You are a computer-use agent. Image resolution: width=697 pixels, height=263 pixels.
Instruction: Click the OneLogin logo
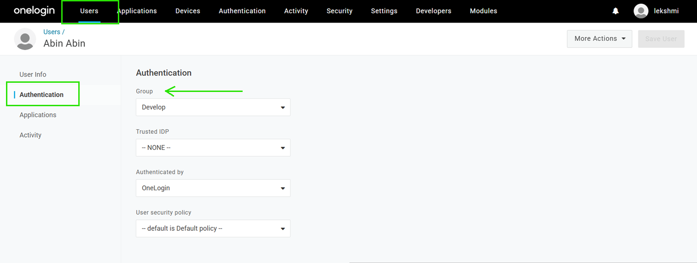click(34, 11)
